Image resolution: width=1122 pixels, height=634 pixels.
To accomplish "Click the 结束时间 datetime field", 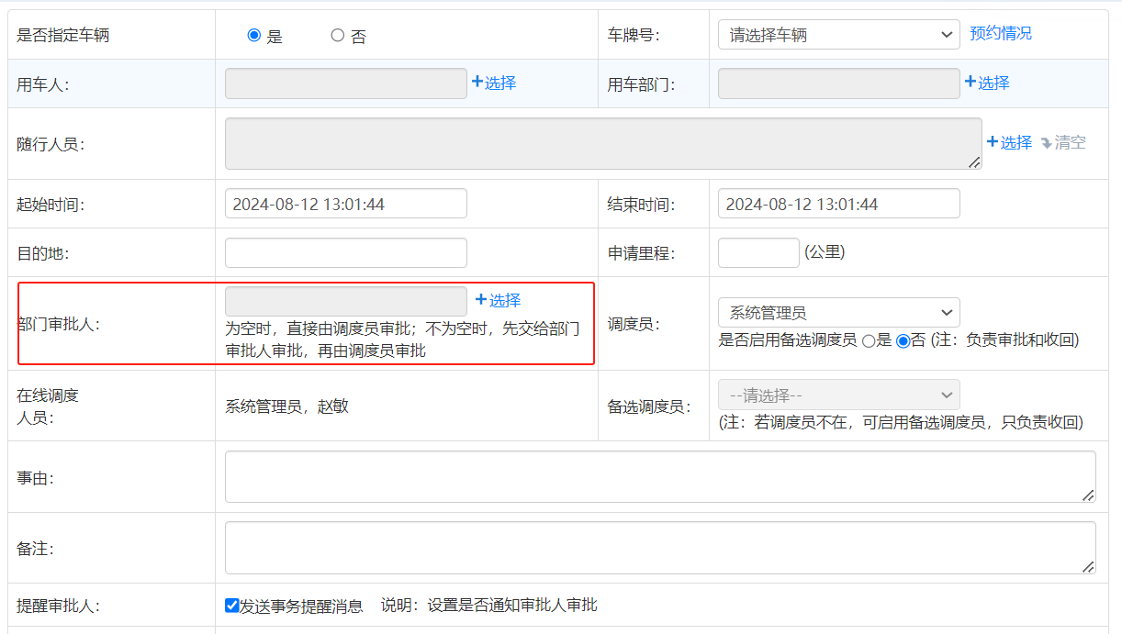I will [x=838, y=204].
